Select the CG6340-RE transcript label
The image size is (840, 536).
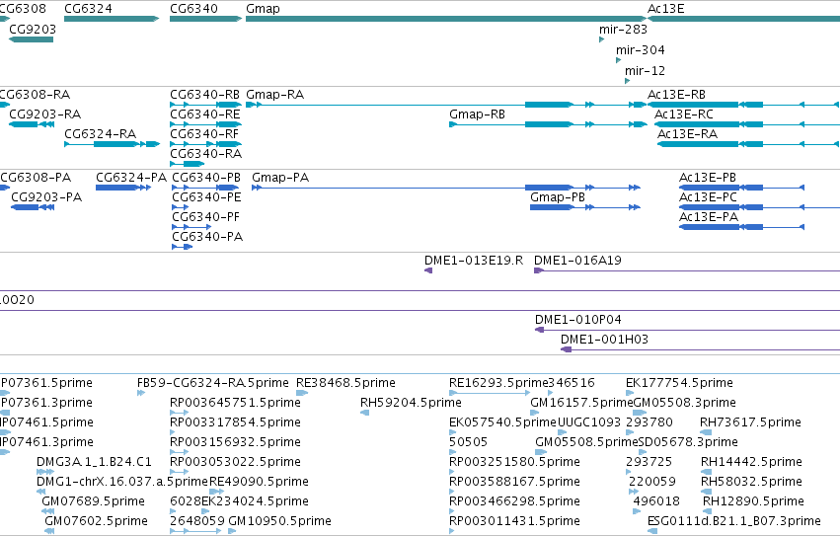[204, 115]
